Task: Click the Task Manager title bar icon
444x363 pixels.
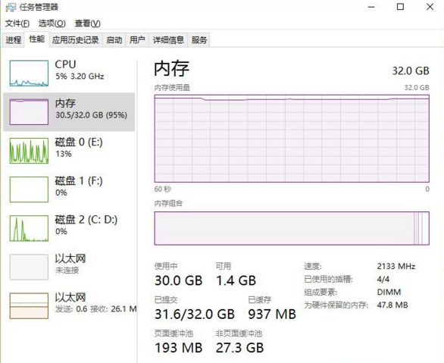Action: tap(11, 7)
